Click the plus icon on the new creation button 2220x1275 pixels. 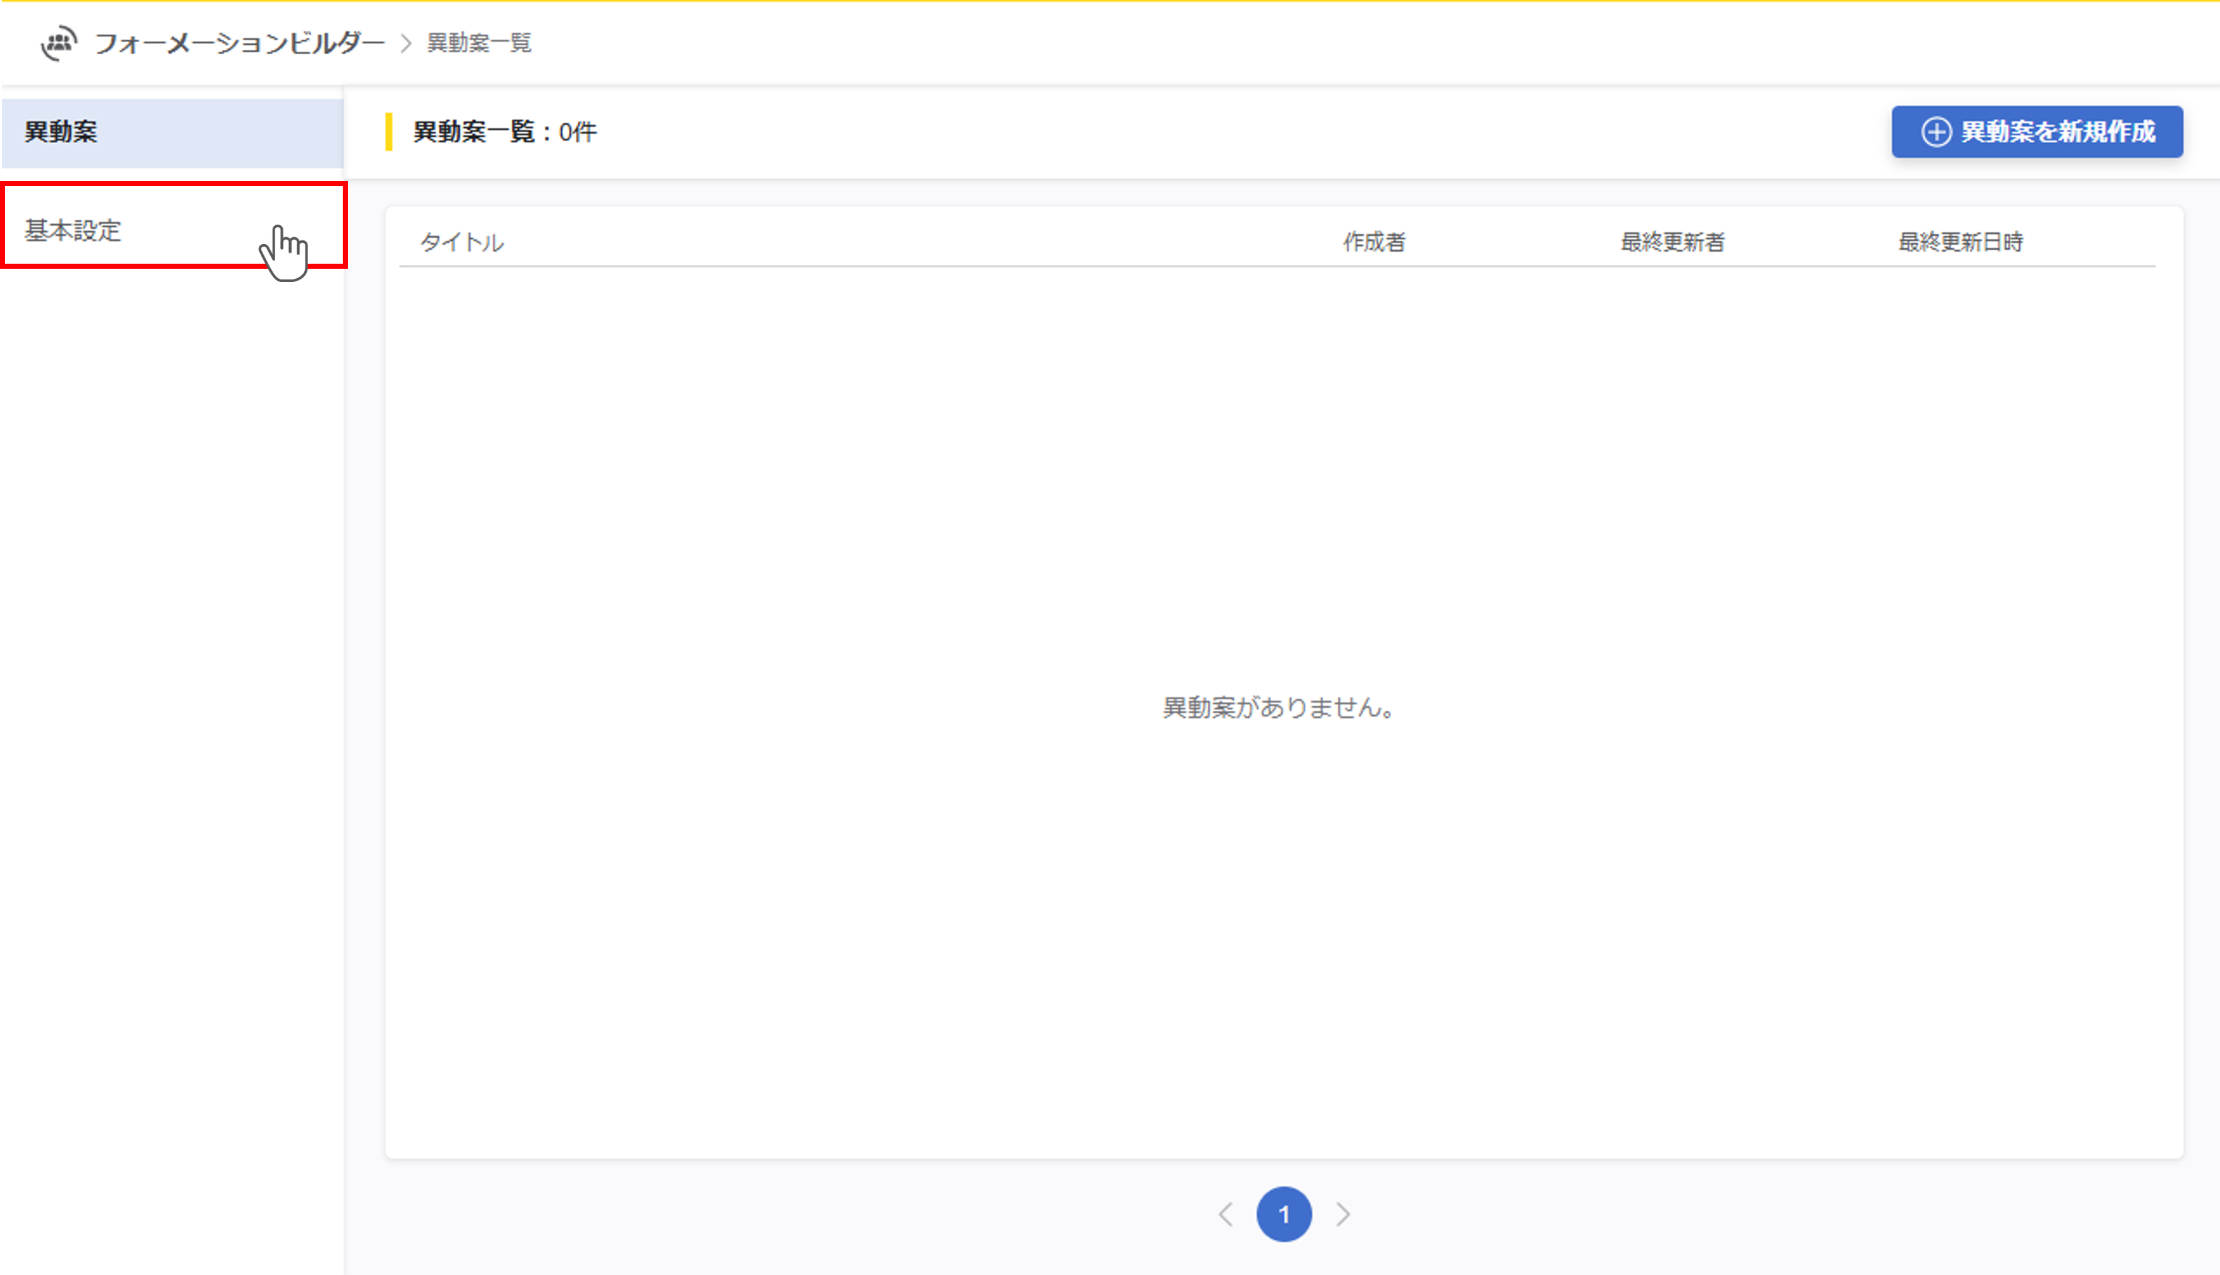click(1935, 131)
